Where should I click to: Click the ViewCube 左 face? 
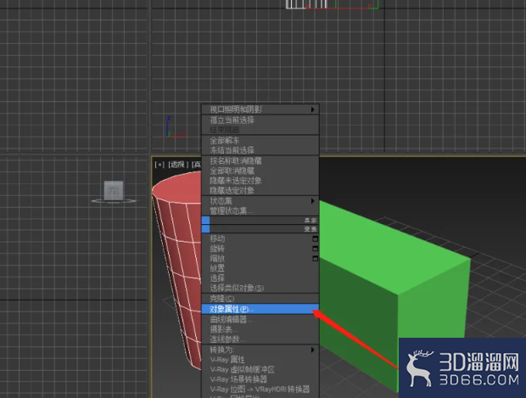click(114, 191)
